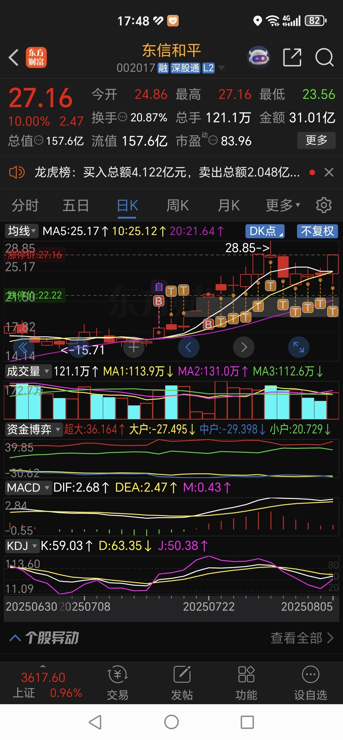Switch to the 分时 tab

pos(25,206)
